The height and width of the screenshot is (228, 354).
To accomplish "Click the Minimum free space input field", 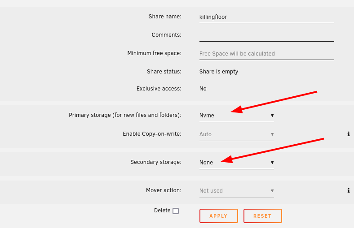I will pyautogui.click(x=267, y=54).
